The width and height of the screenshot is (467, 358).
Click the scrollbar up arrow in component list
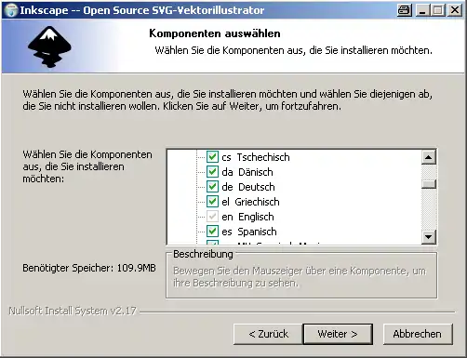[x=429, y=157]
